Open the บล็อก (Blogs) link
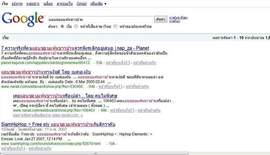 point(48,4)
